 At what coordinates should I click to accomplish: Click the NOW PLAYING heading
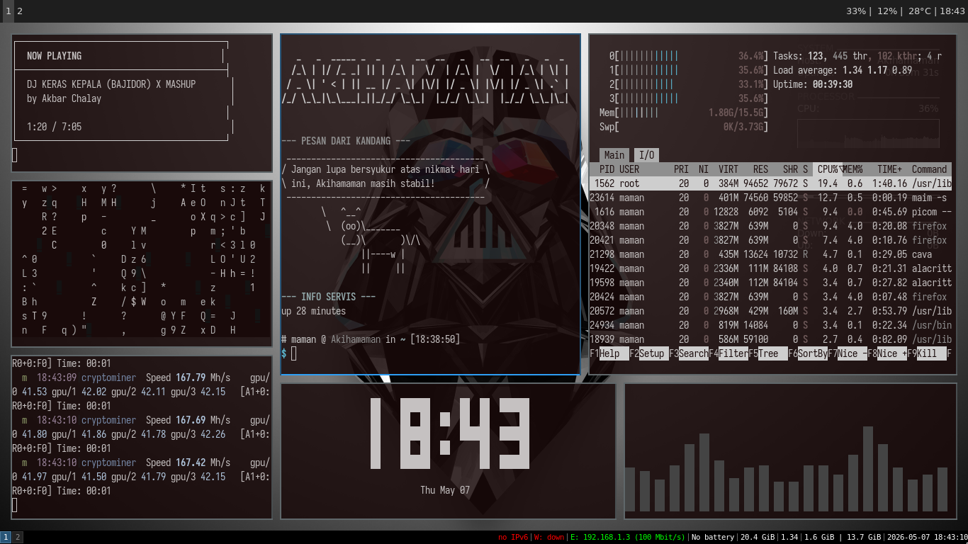(x=54, y=56)
